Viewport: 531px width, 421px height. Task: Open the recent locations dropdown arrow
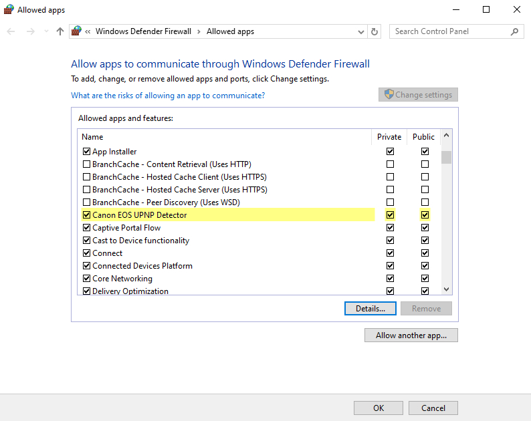tap(46, 31)
